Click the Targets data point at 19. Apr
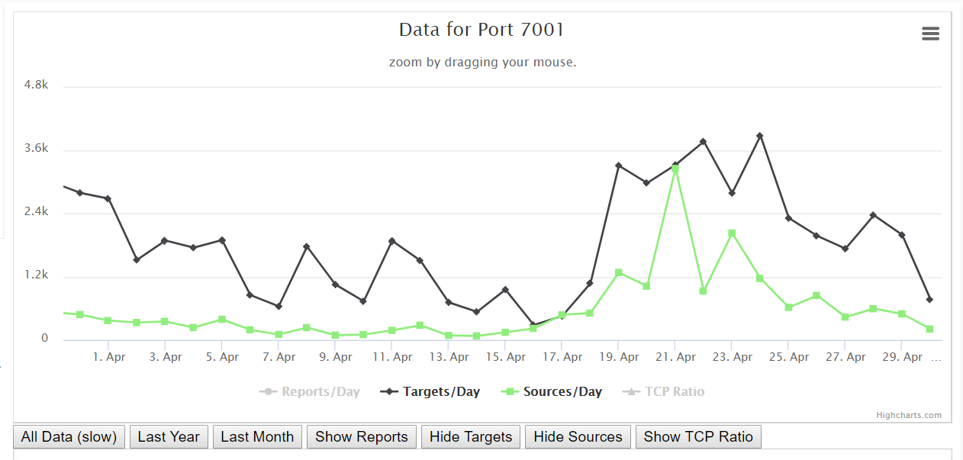 coord(619,166)
